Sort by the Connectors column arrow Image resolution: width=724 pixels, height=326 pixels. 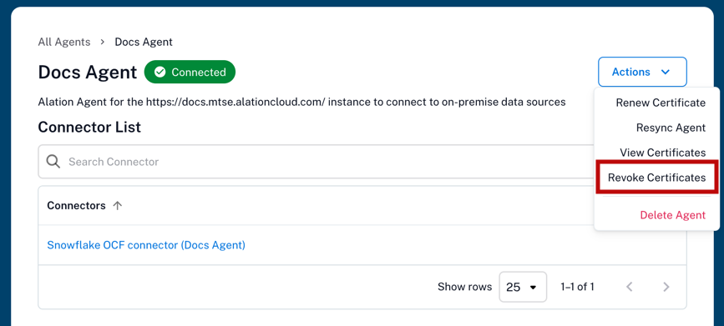(x=118, y=206)
